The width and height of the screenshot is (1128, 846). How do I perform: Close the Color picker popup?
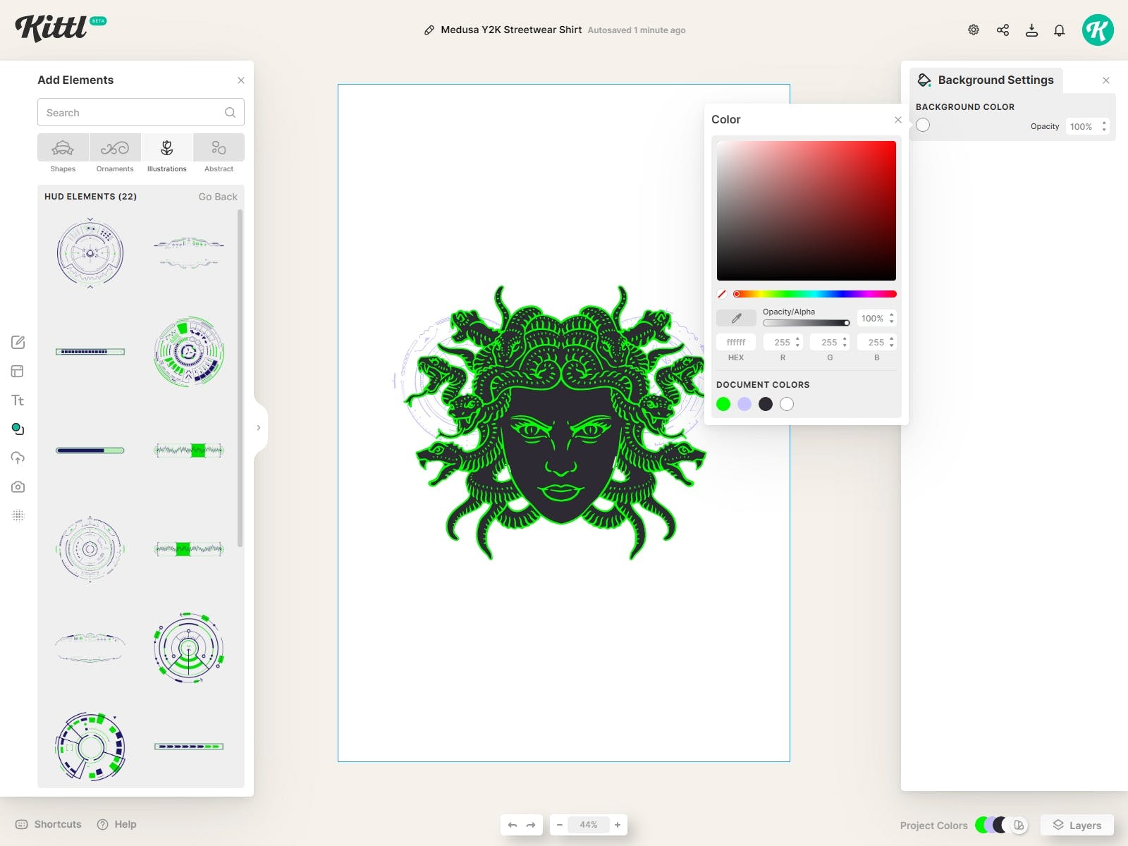point(898,120)
